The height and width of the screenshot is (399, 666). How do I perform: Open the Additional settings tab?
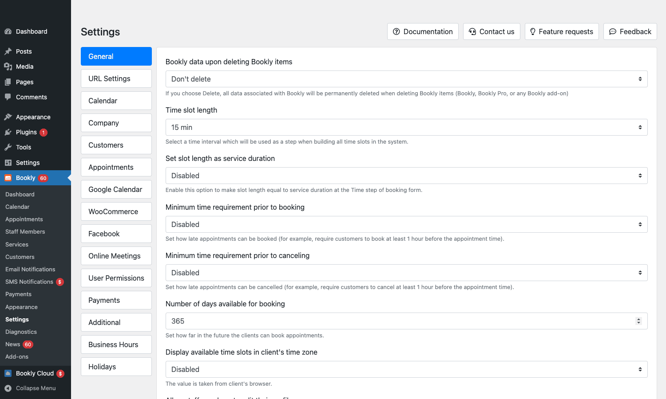click(116, 322)
